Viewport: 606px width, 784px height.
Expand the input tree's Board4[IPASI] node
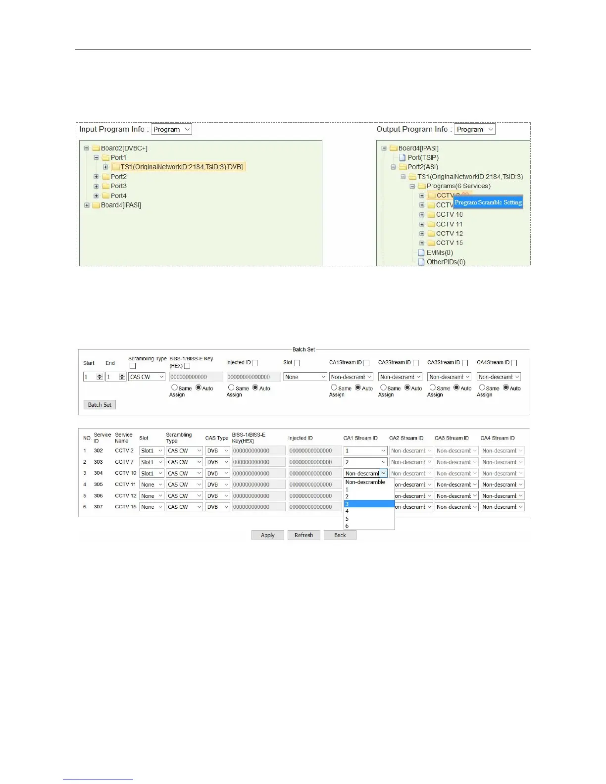point(87,205)
